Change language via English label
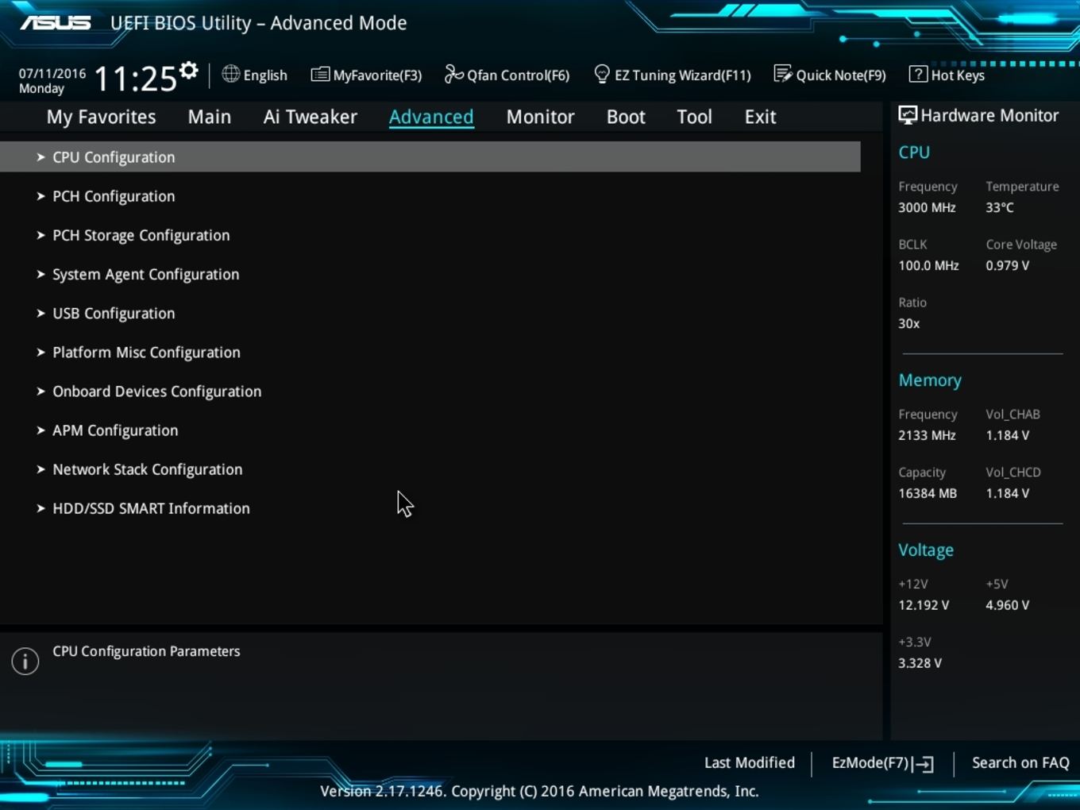 click(x=265, y=75)
